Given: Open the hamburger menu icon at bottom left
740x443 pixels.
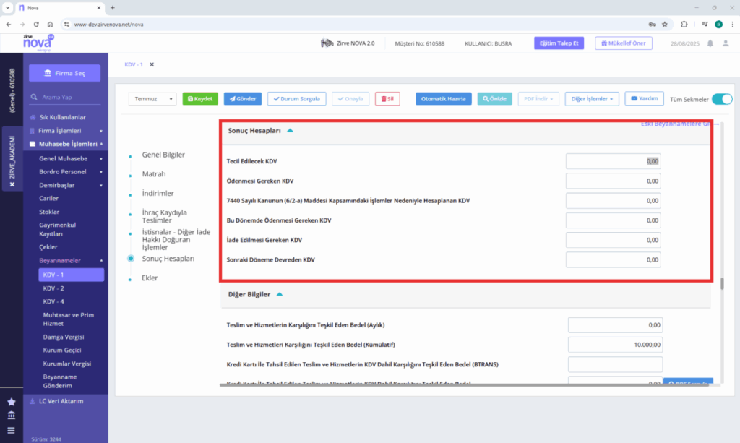Looking at the screenshot, I should click(12, 430).
